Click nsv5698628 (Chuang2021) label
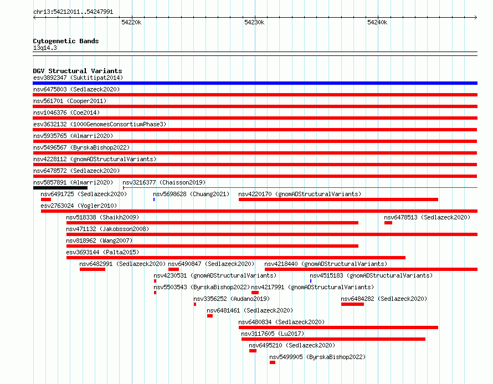This screenshot has width=493, height=384. pyautogui.click(x=191, y=194)
